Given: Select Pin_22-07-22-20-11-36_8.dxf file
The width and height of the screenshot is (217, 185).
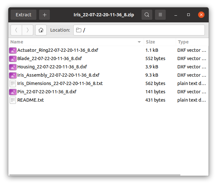Looking at the screenshot, I should pyautogui.click(x=108, y=92).
